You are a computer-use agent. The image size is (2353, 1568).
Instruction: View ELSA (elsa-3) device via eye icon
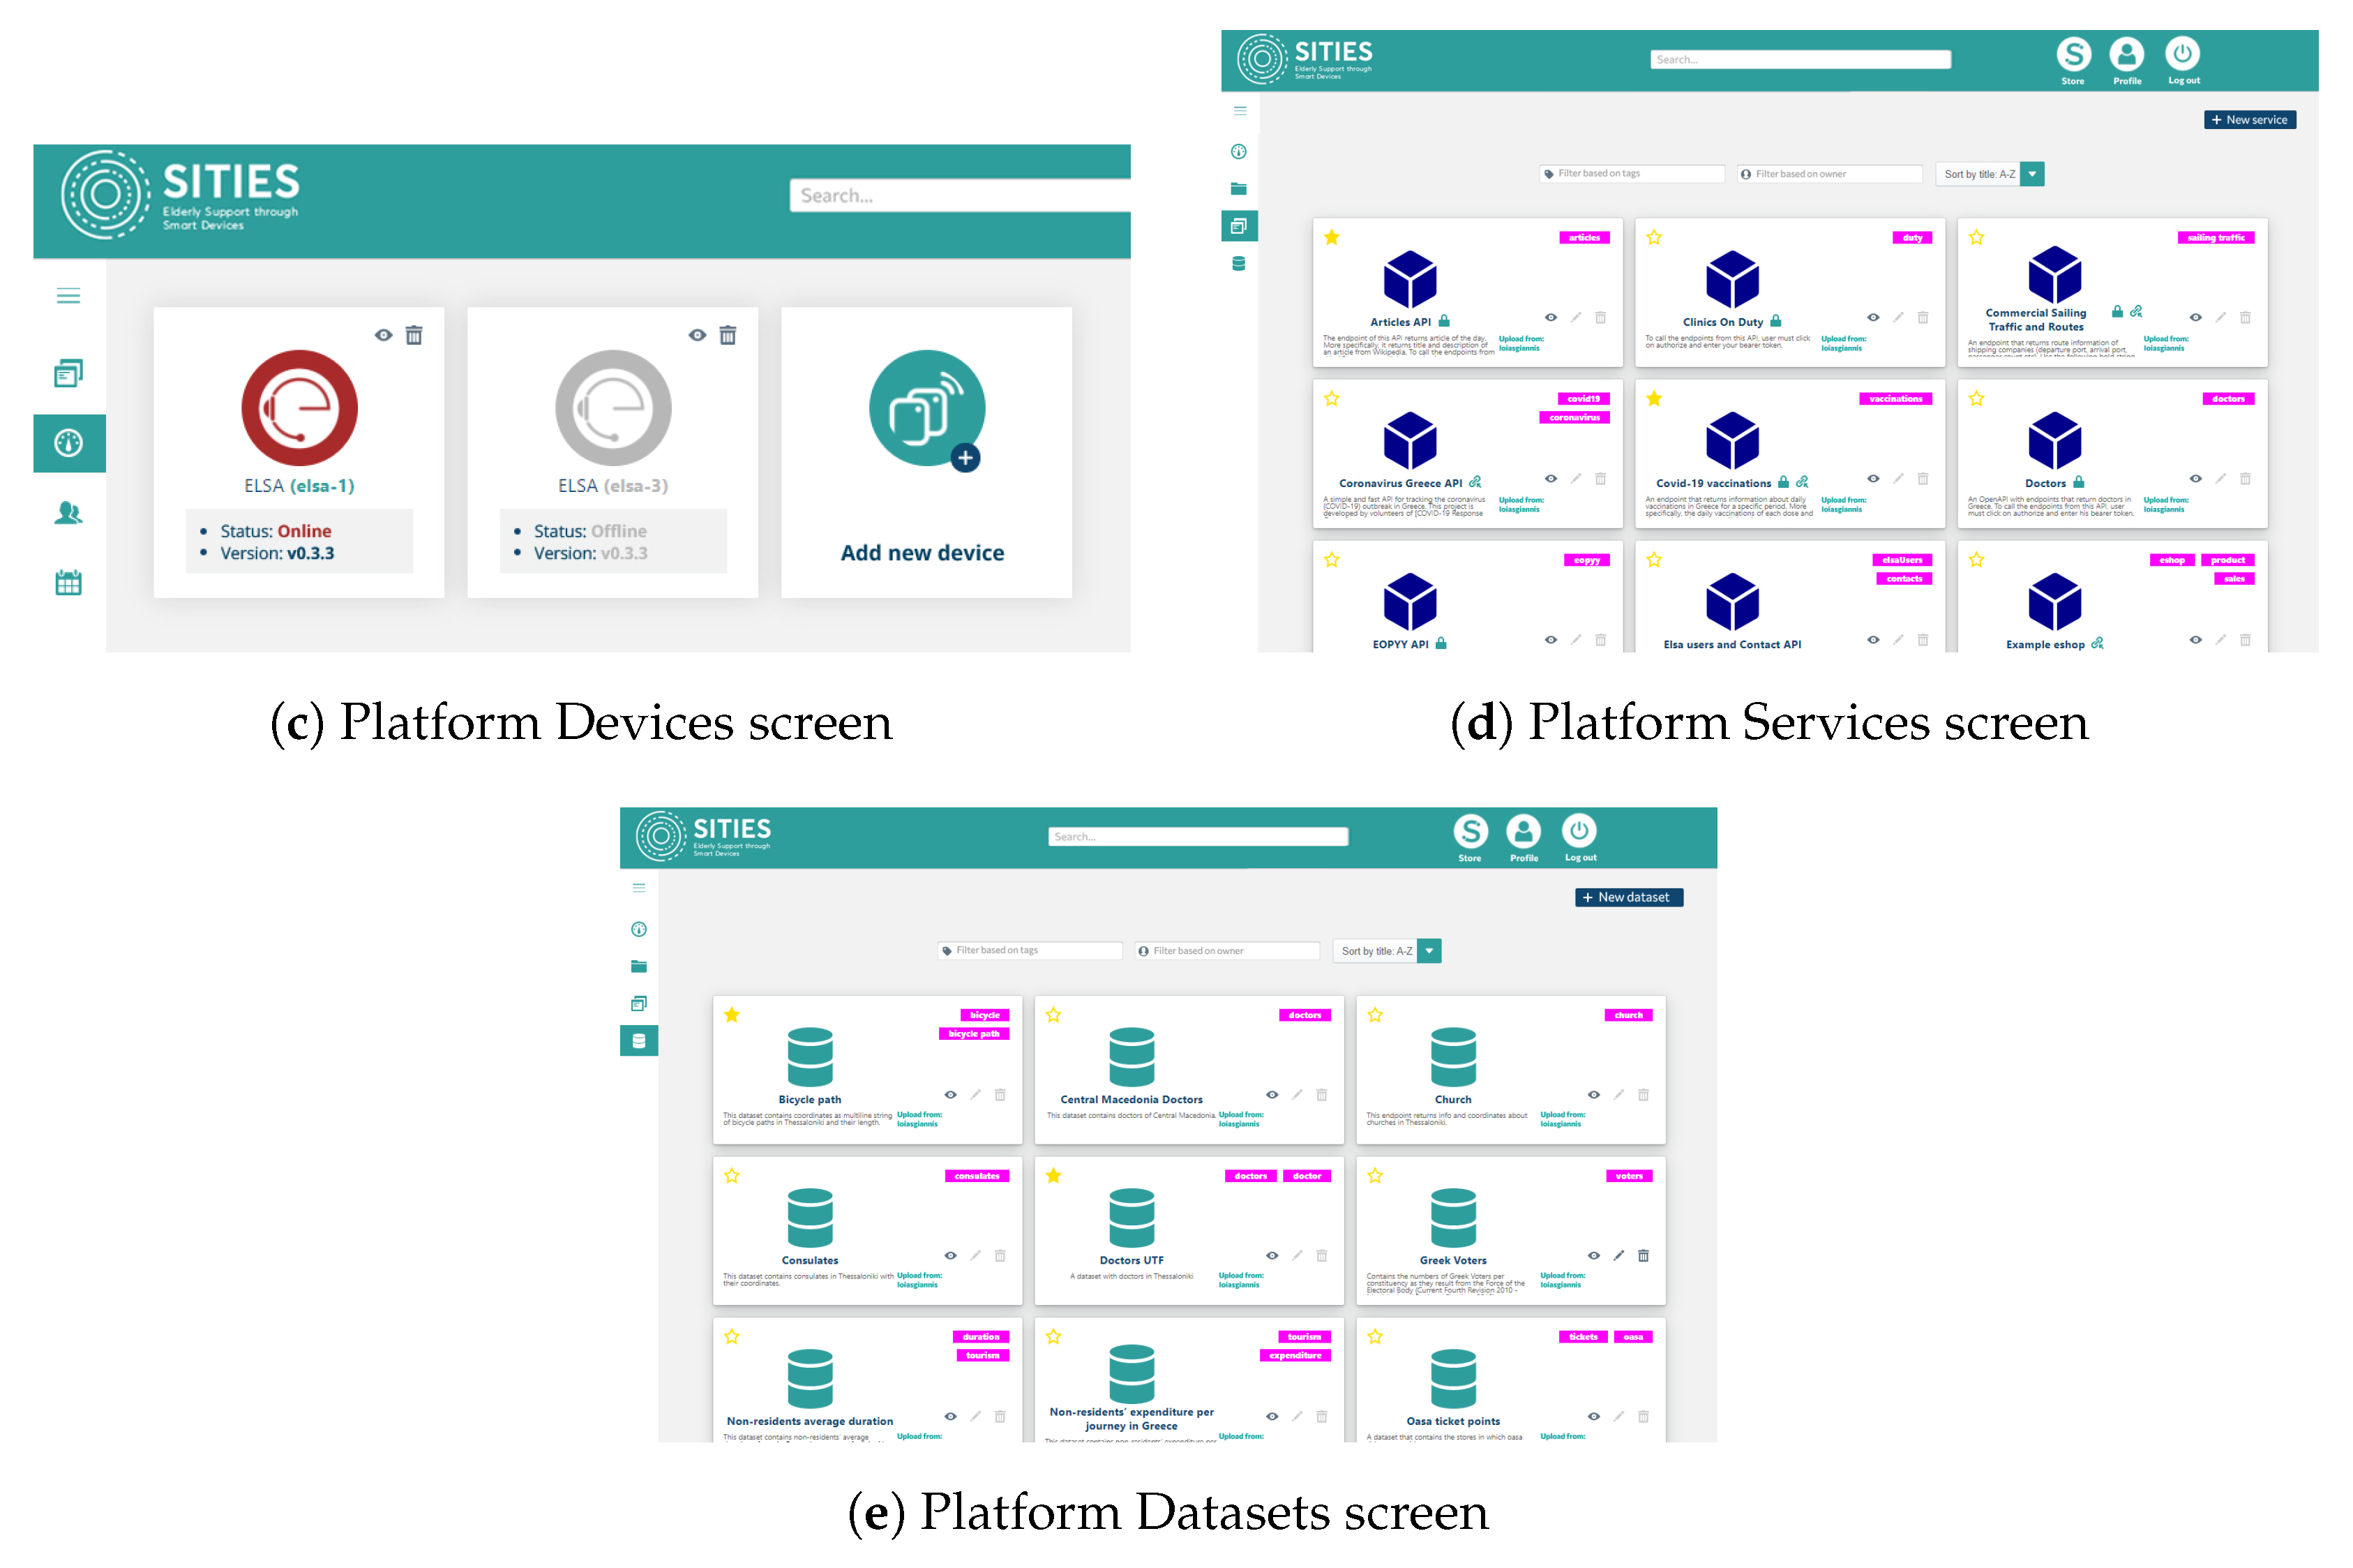tap(697, 336)
